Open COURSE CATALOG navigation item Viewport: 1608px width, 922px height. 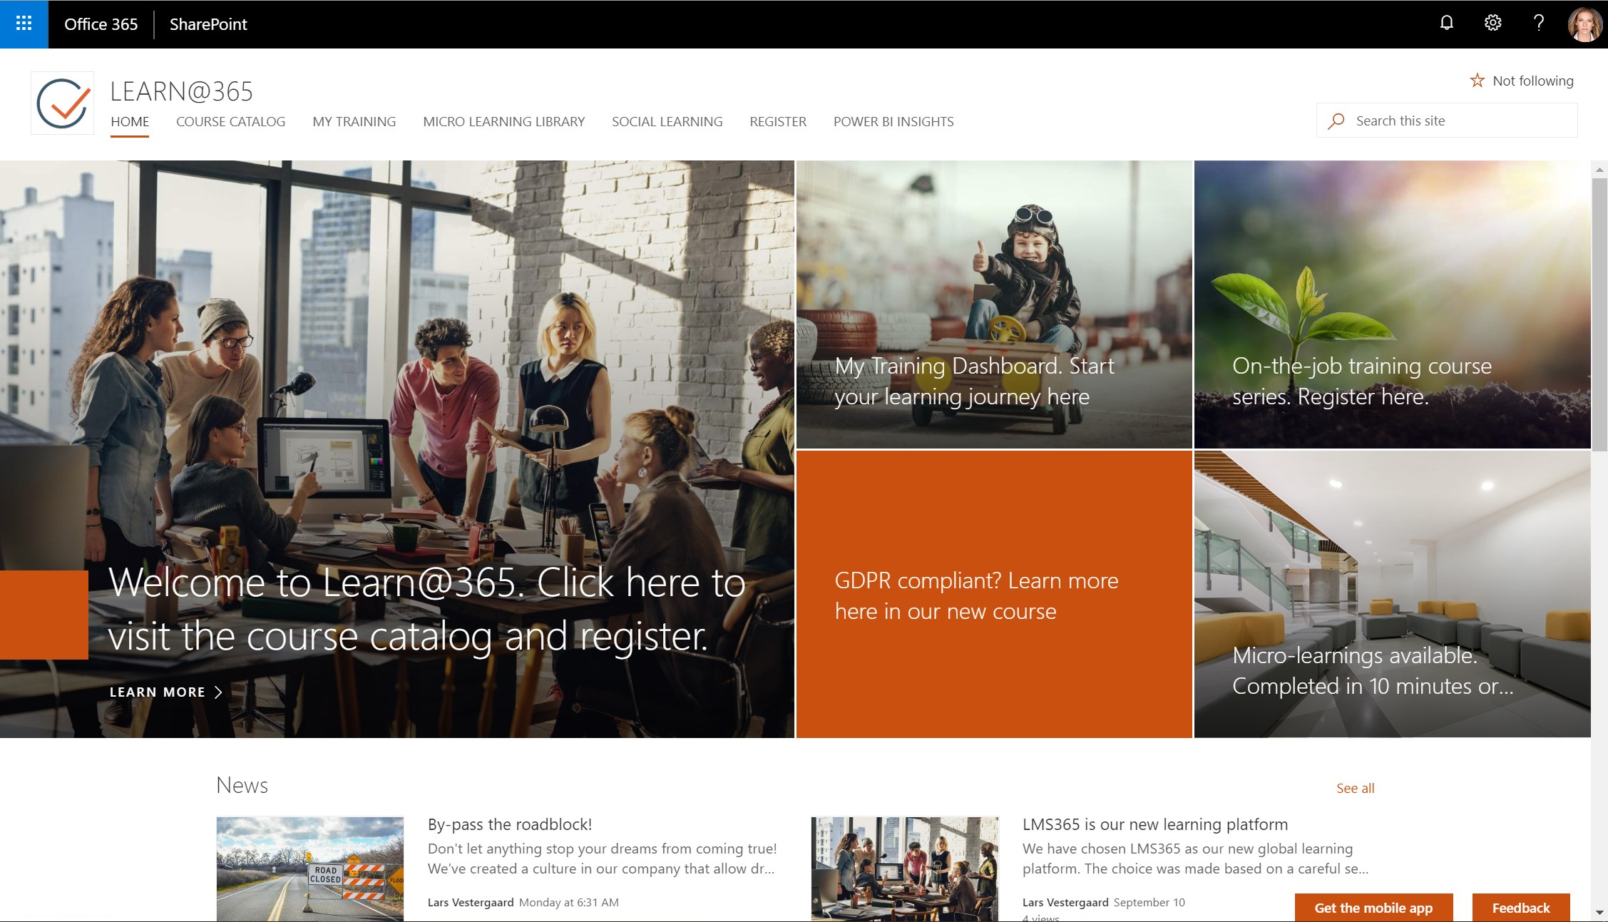pos(230,121)
